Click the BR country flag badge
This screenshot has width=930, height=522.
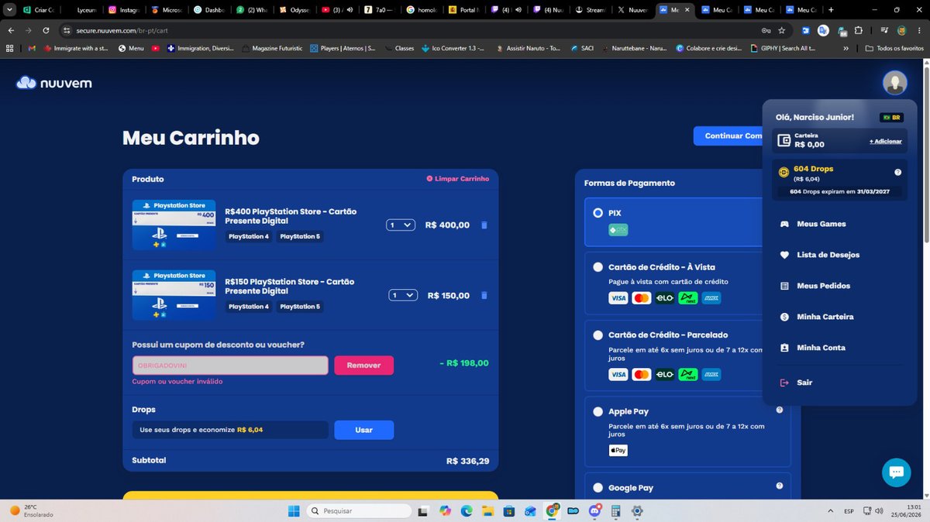[891, 118]
